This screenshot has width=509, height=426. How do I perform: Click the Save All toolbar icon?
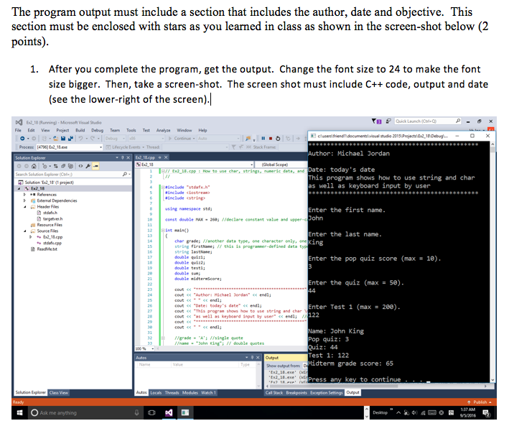tap(70, 139)
